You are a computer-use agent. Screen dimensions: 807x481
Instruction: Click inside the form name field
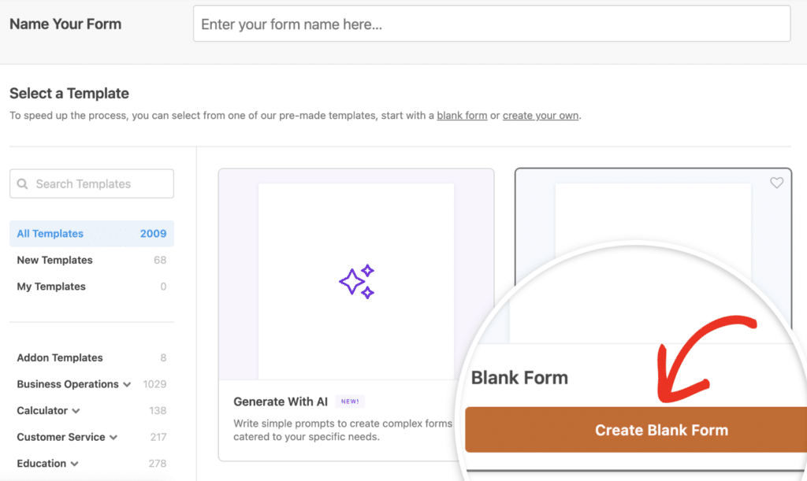pyautogui.click(x=491, y=24)
